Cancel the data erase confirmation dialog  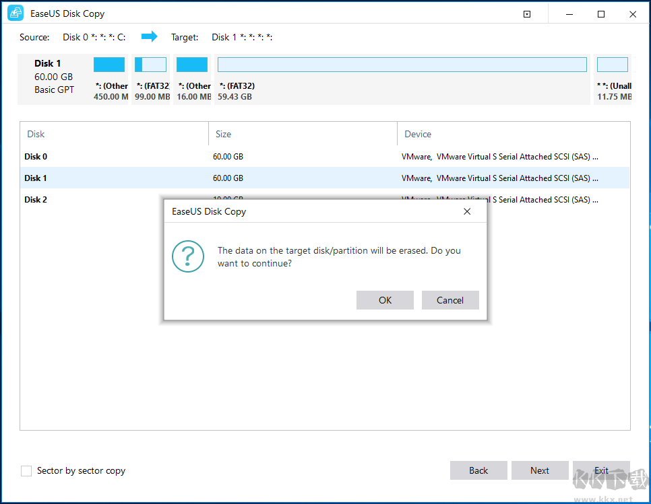pos(450,300)
